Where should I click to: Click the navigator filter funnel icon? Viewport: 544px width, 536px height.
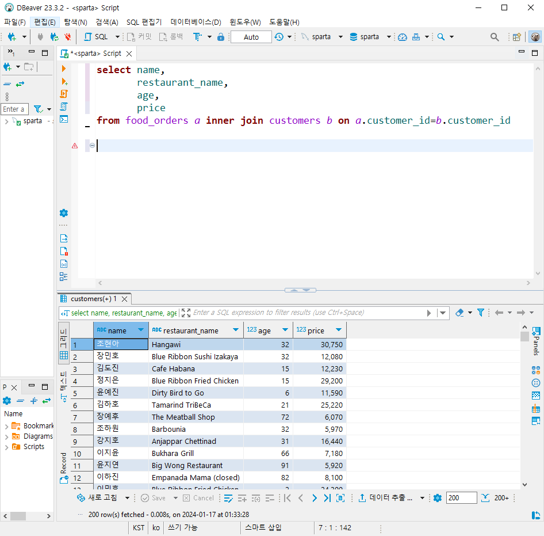pyautogui.click(x=38, y=109)
